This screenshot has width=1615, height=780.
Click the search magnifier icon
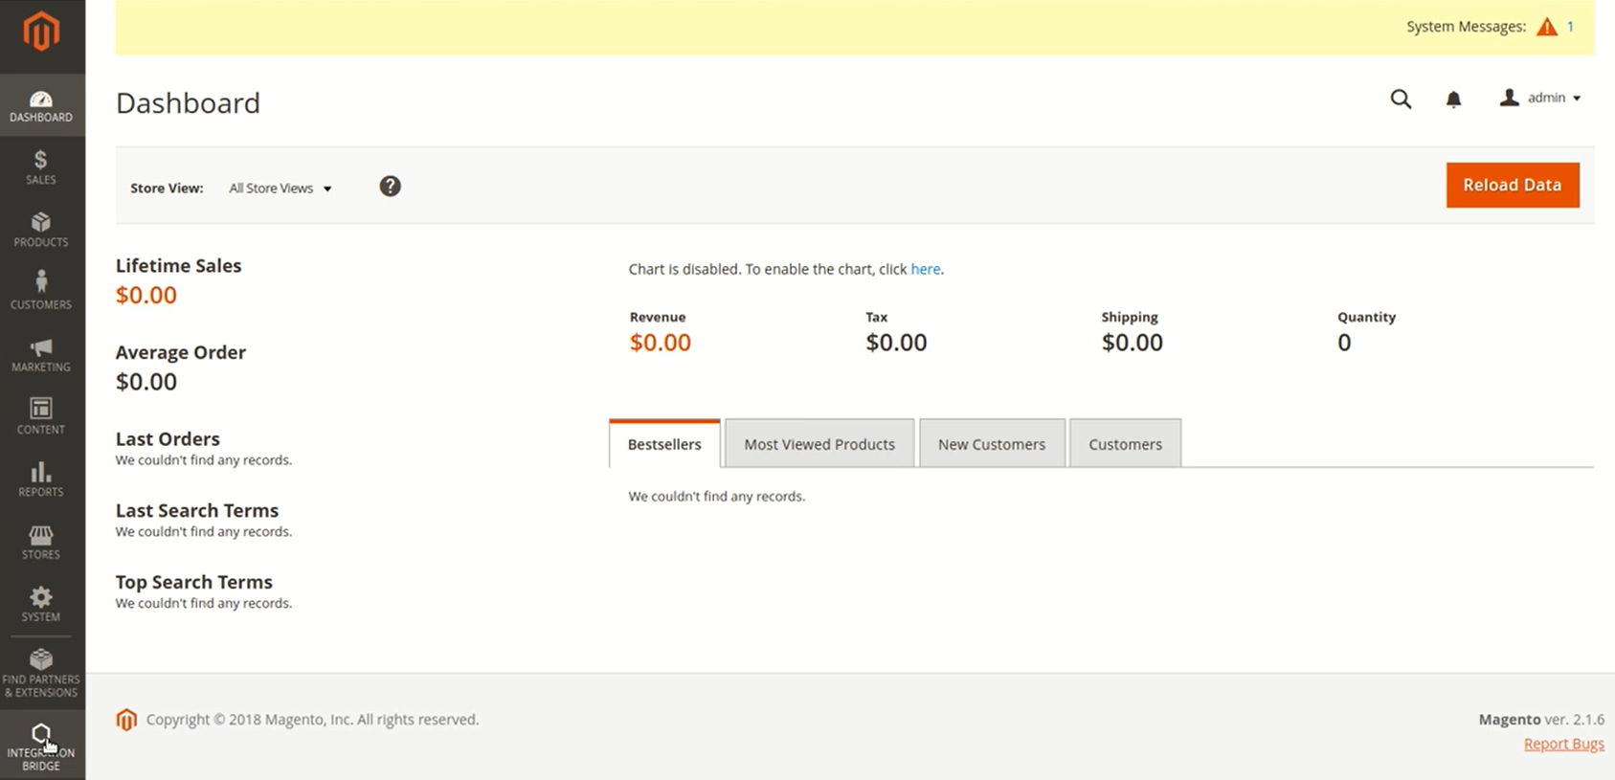(1401, 99)
